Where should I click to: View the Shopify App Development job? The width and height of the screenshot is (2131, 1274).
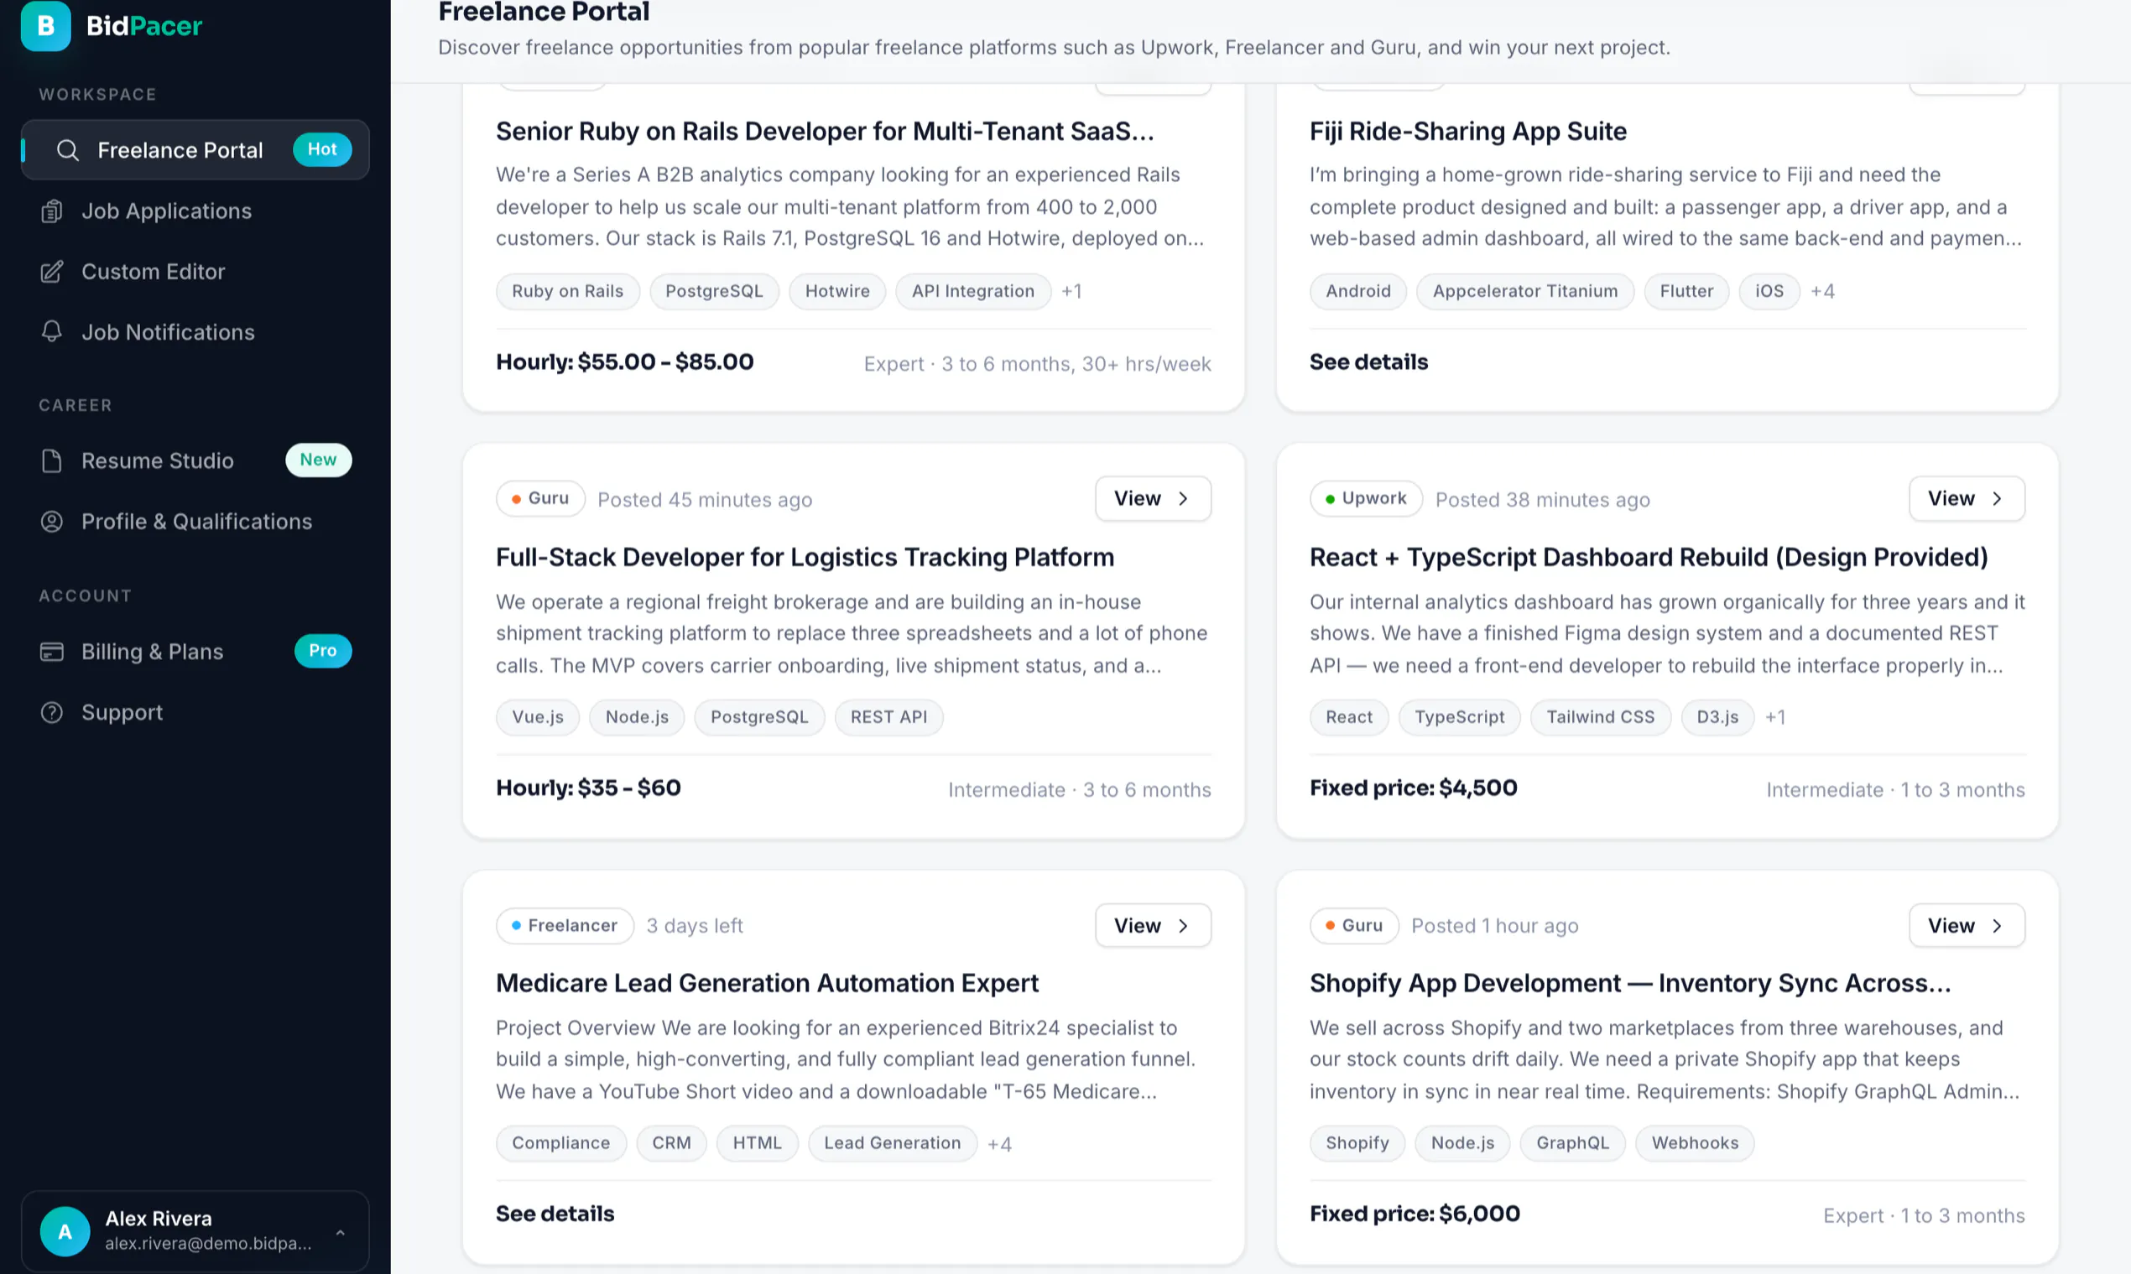coord(1967,925)
